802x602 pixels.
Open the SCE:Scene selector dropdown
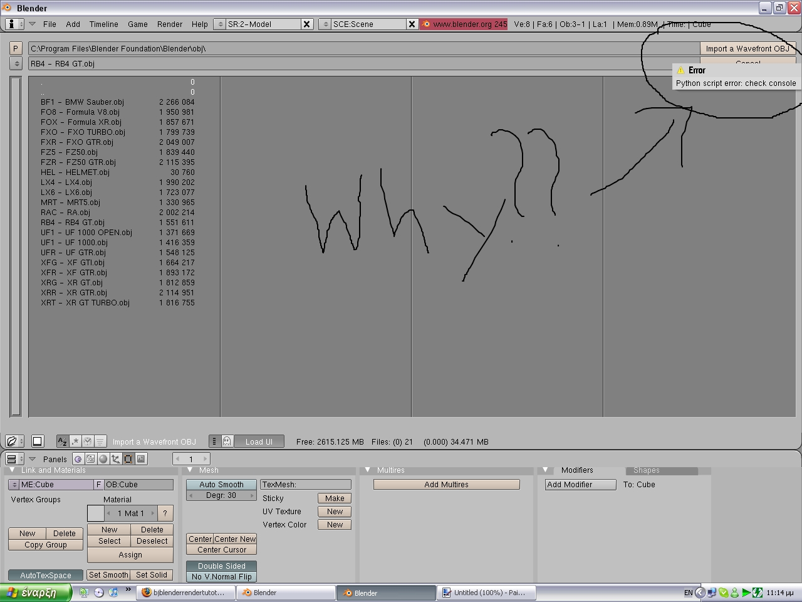[x=325, y=24]
